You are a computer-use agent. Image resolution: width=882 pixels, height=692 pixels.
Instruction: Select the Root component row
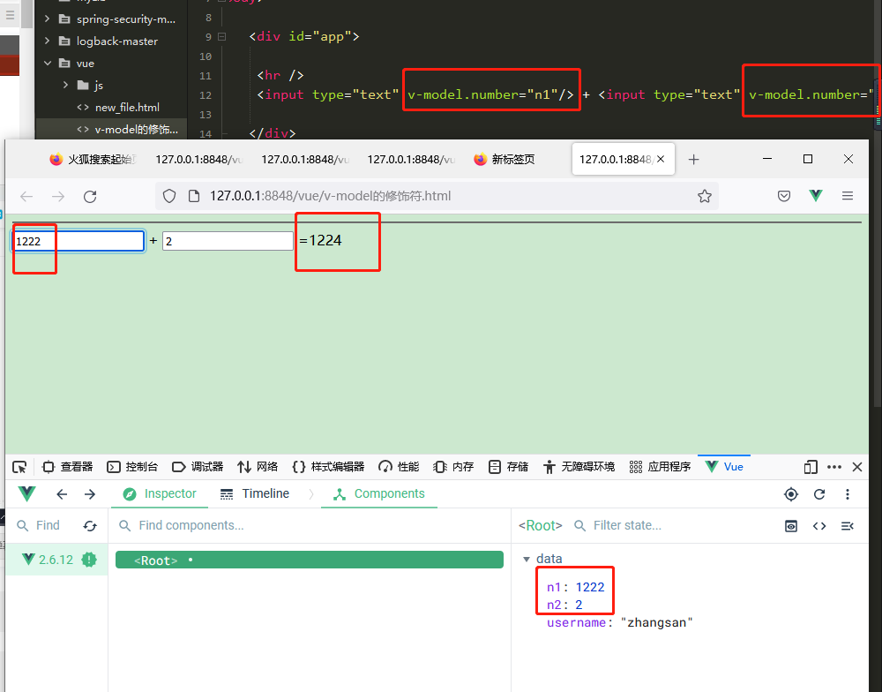[x=309, y=560]
